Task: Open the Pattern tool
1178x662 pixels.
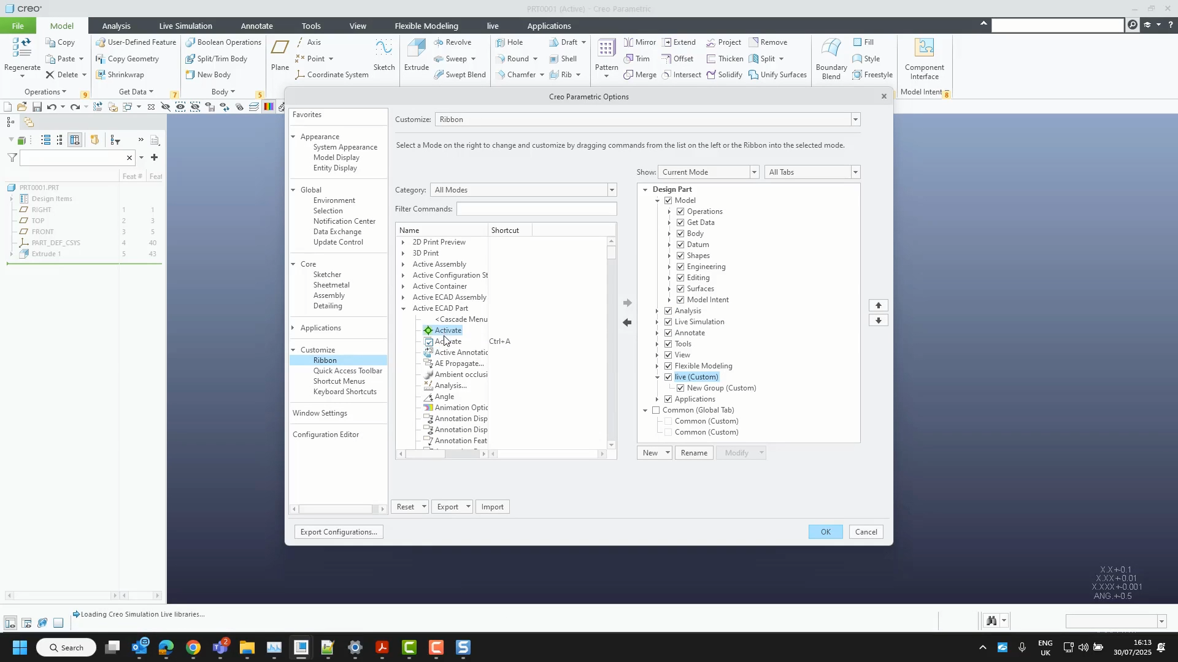Action: pos(606,58)
